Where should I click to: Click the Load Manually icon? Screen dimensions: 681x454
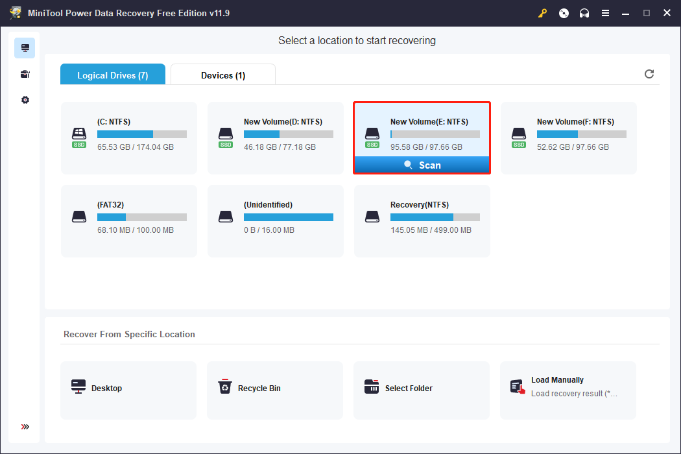(x=518, y=387)
